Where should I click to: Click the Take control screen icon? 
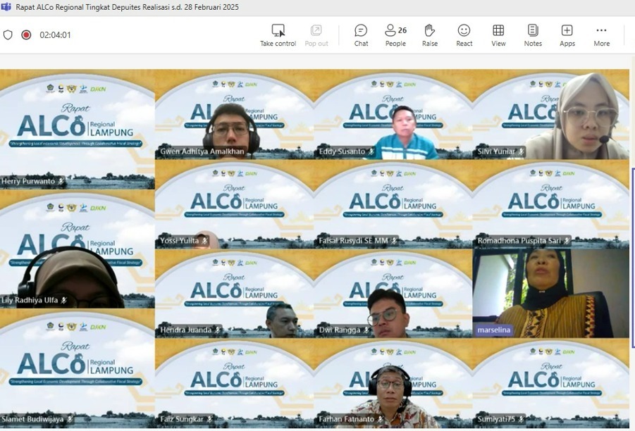278,31
